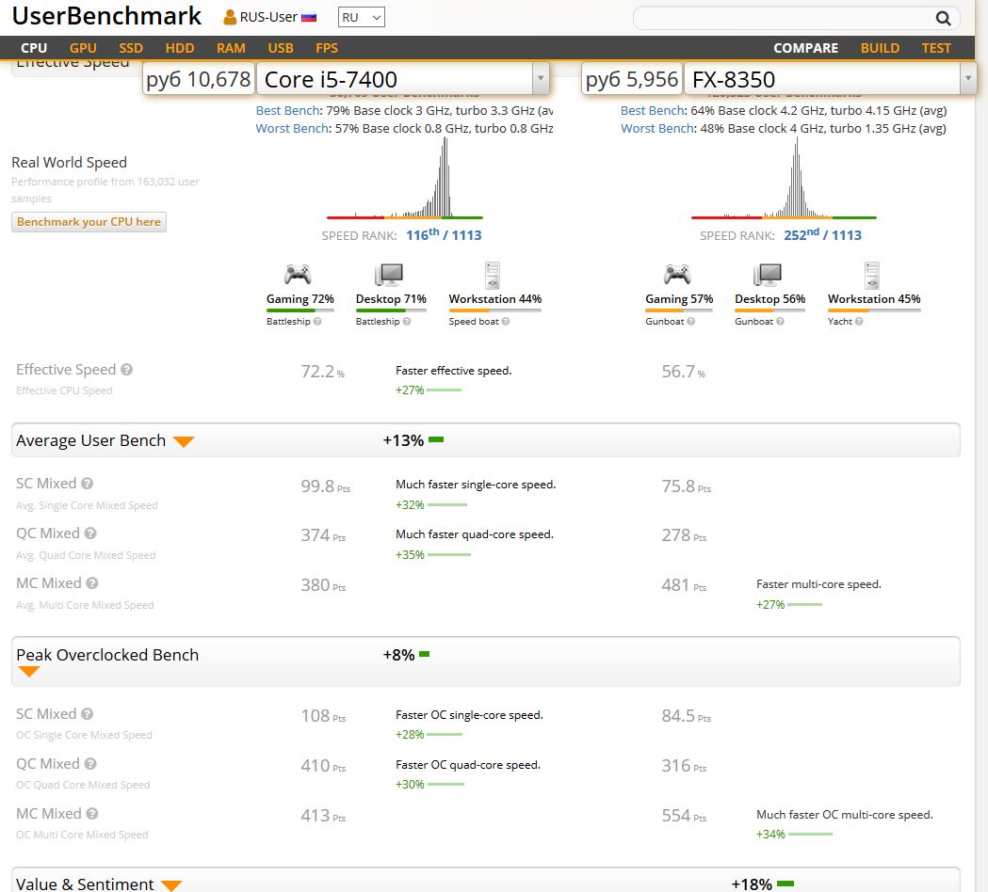Open the Core i5-7400 CPU selector dropdown
Viewport: 988px width, 892px height.
(540, 80)
